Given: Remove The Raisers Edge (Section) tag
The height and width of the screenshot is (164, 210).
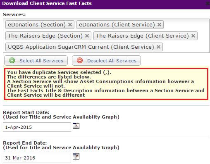Looking at the screenshot, I should click(x=87, y=36).
